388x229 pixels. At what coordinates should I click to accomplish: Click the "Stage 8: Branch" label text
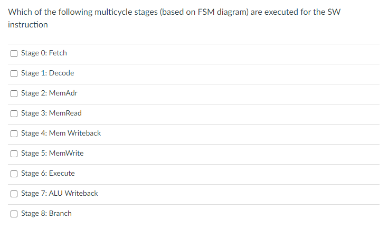46,214
